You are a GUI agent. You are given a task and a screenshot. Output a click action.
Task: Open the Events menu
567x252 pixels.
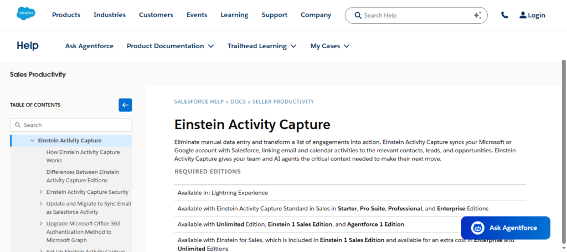tap(197, 15)
